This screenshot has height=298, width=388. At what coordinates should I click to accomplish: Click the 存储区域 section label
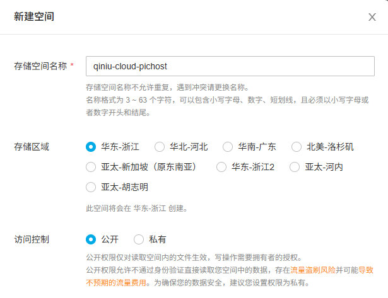coord(32,147)
